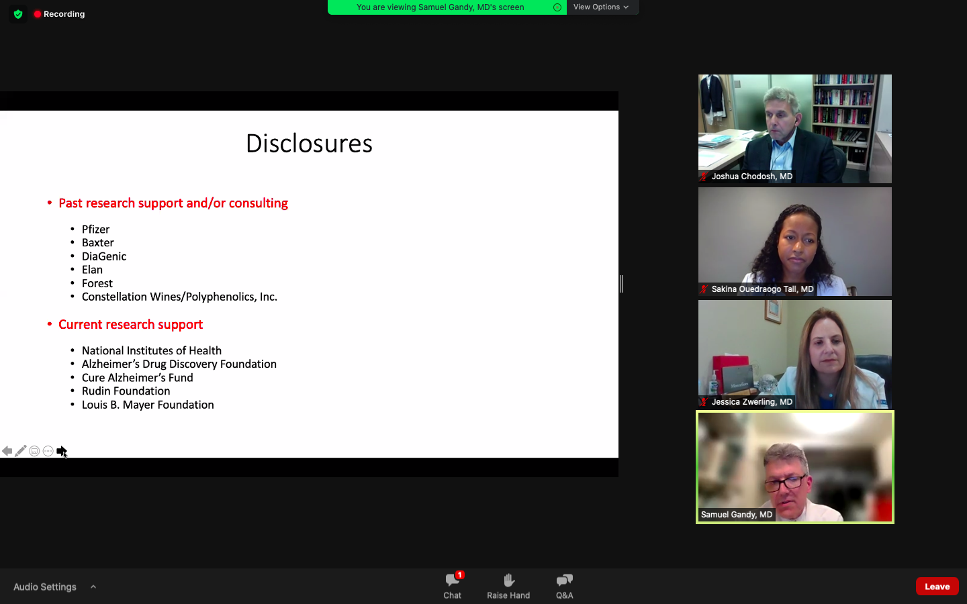The width and height of the screenshot is (967, 604).
Task: Click the "Baxter" bullet text
Action: pos(98,243)
